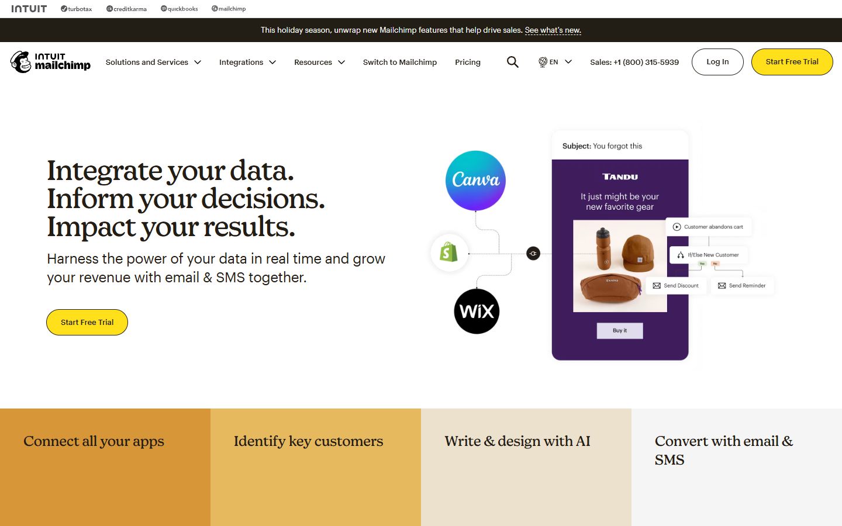Select the Yes branch tag
The width and height of the screenshot is (842, 526).
click(702, 264)
